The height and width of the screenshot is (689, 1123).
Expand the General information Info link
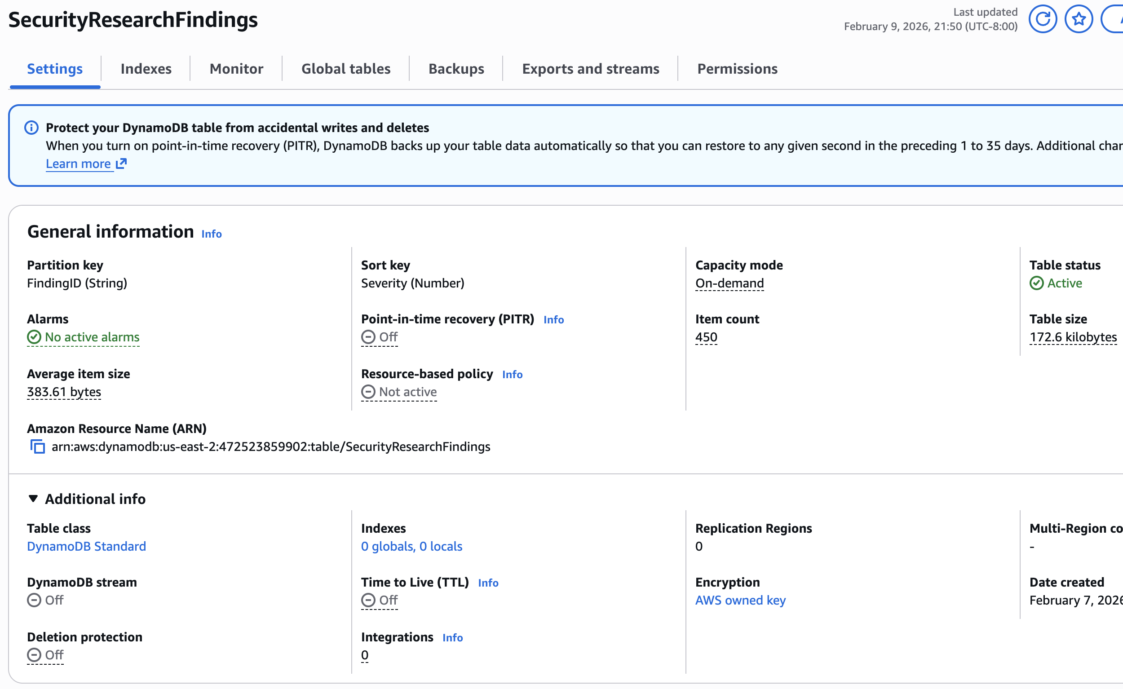pyautogui.click(x=211, y=234)
